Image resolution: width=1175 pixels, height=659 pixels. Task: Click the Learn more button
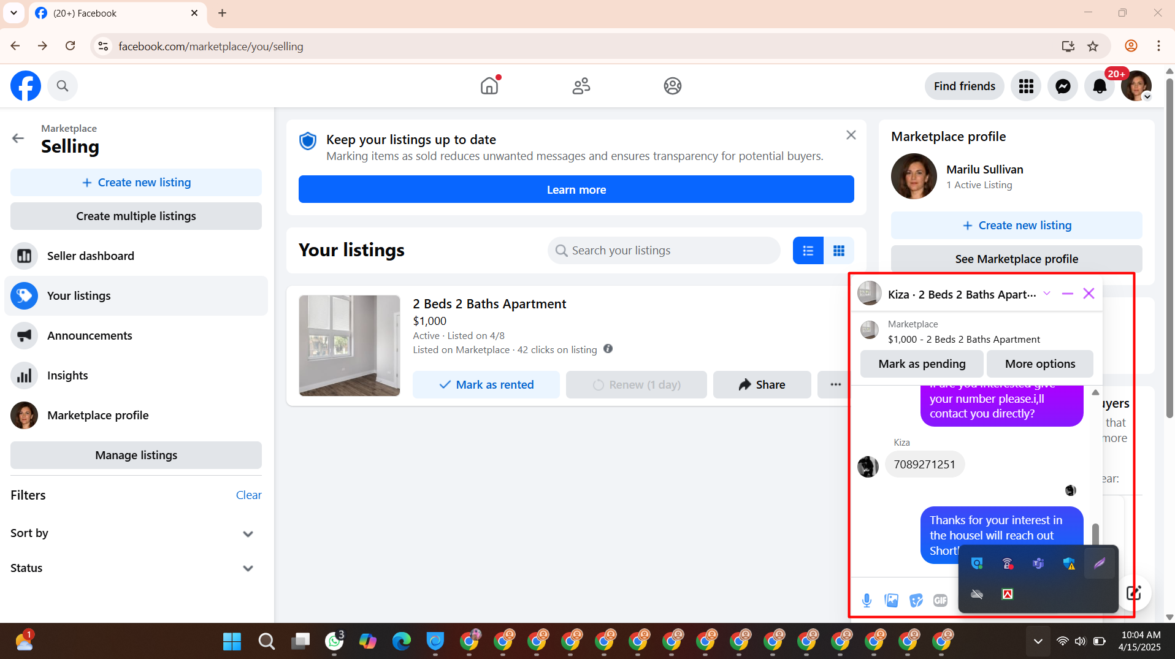(x=576, y=189)
